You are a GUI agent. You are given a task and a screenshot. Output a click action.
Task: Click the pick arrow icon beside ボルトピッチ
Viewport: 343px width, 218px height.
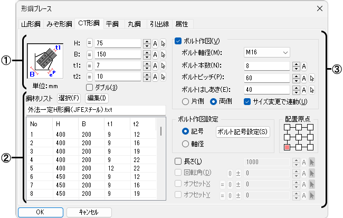click(x=312, y=78)
